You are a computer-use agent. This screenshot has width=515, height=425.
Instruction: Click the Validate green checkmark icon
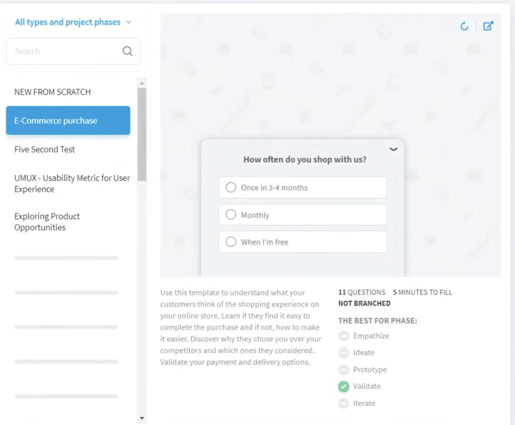tap(344, 386)
